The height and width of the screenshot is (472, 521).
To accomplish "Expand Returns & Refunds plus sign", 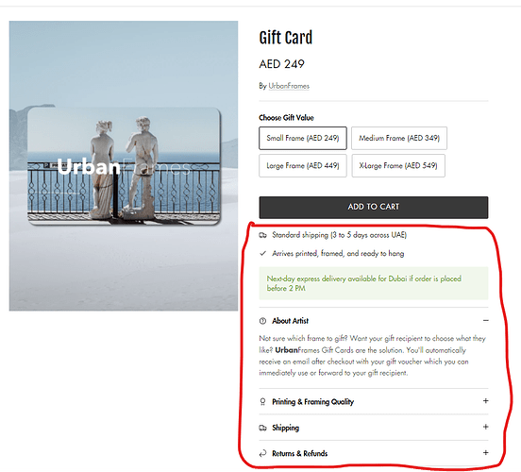I will [x=486, y=453].
